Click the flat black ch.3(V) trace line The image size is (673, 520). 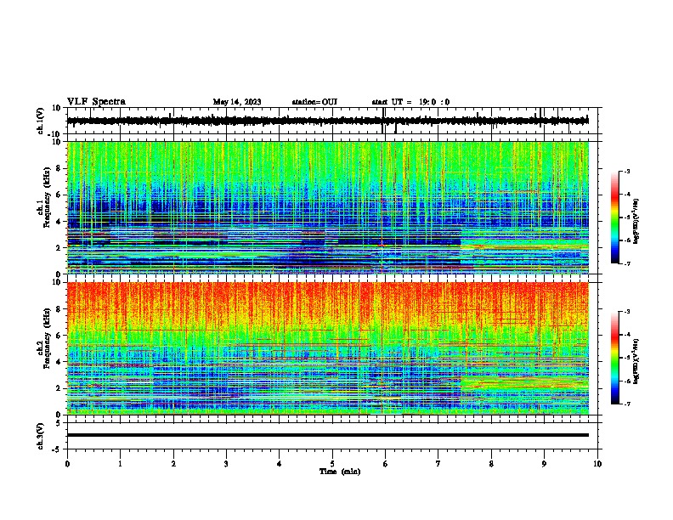tap(328, 435)
